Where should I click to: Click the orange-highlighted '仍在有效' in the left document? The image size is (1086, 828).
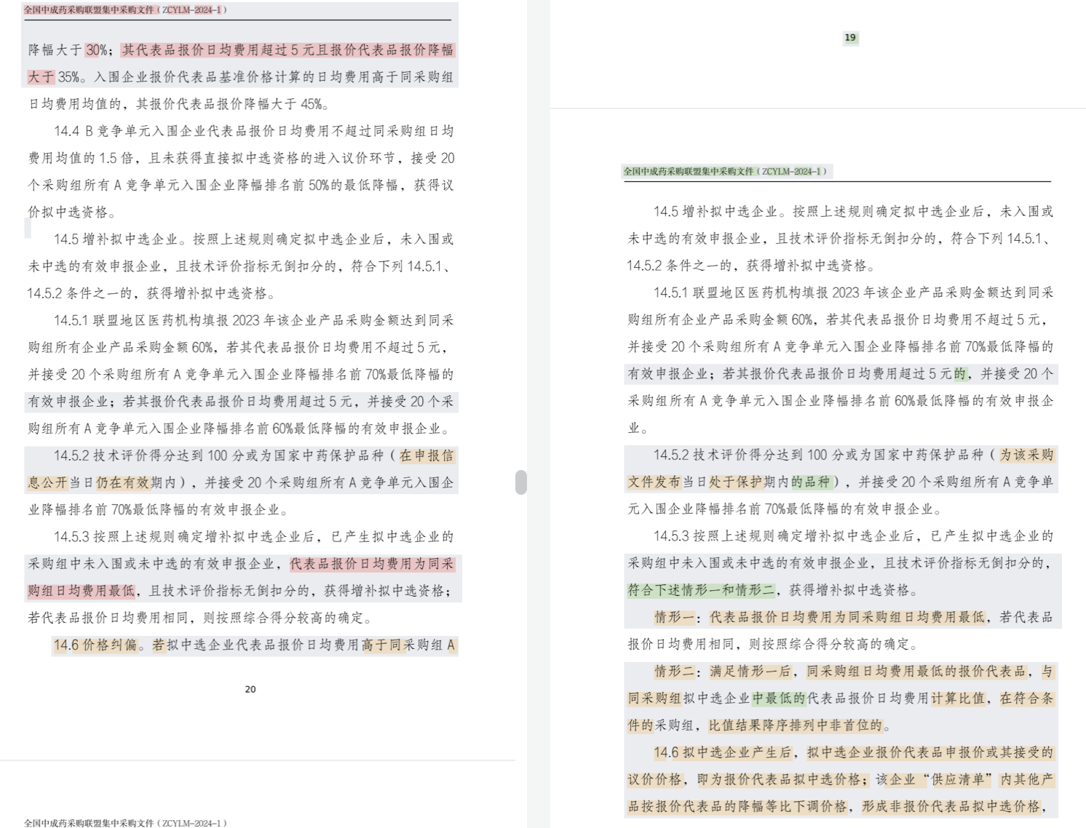point(123,483)
